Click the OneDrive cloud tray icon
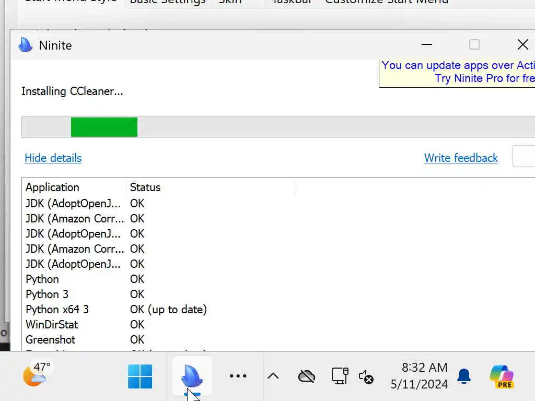This screenshot has height=401, width=535. click(x=306, y=376)
